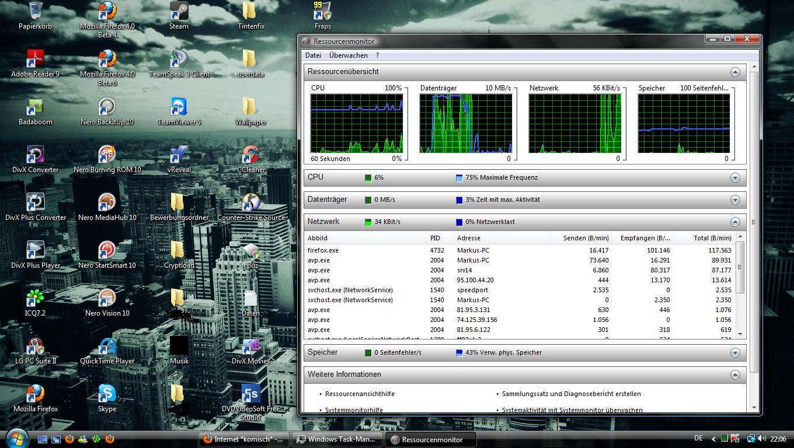Collapse the Ressourcenübersicht panel
Viewport: 794px width, 448px height.
click(x=735, y=72)
